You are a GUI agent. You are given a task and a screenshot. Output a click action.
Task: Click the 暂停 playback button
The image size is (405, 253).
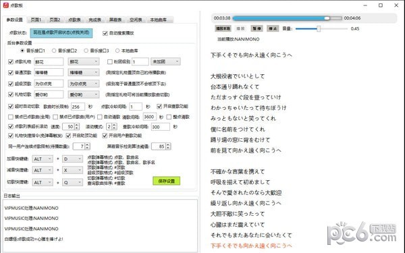tap(256, 28)
